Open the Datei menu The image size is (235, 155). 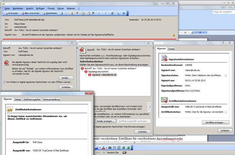7,9
